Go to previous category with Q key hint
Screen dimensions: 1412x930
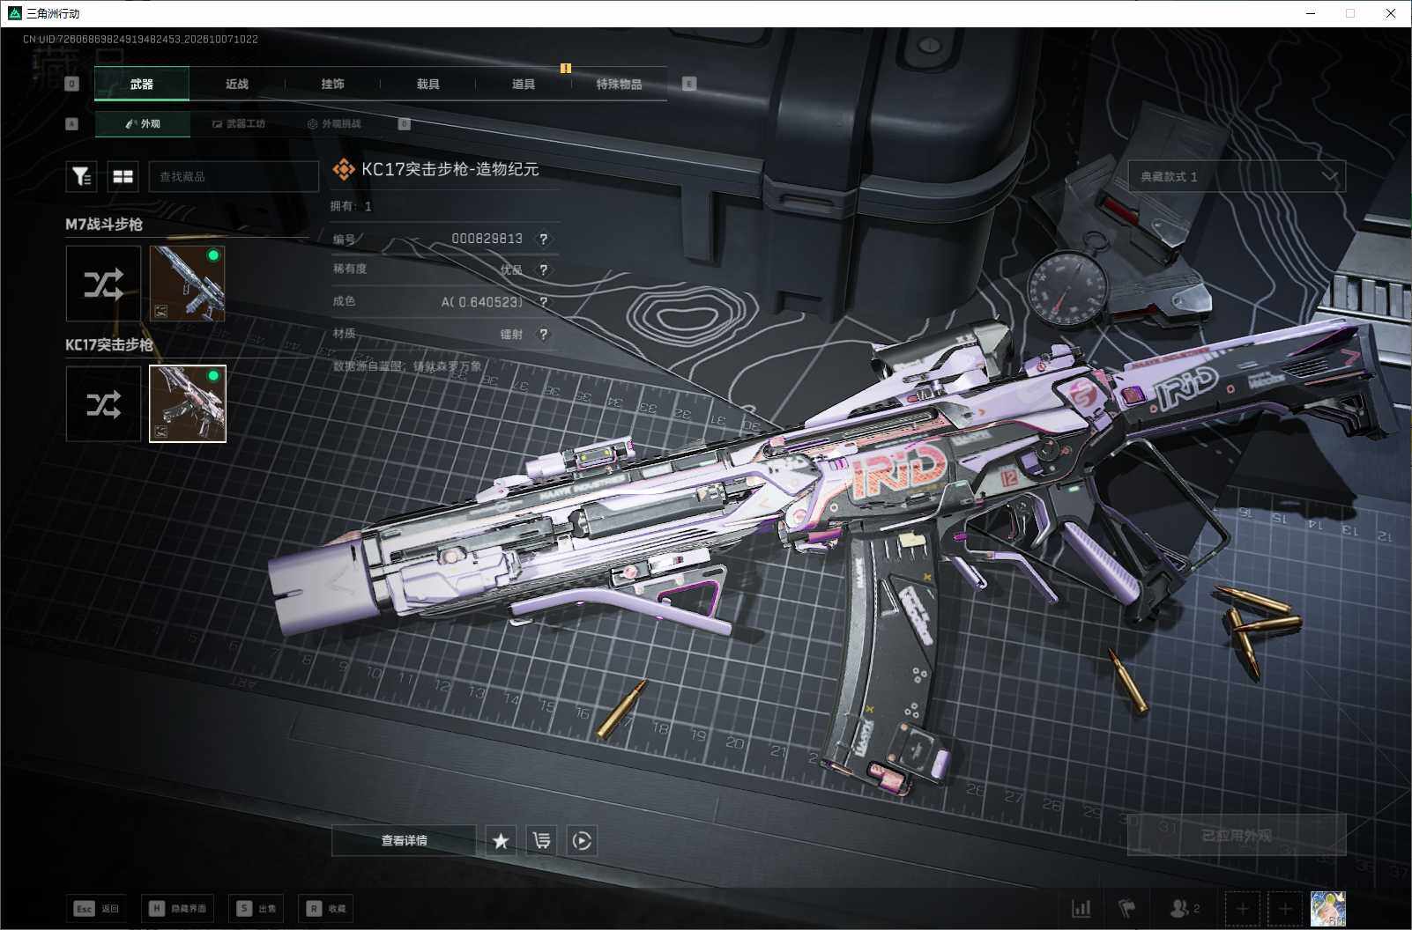click(x=72, y=84)
